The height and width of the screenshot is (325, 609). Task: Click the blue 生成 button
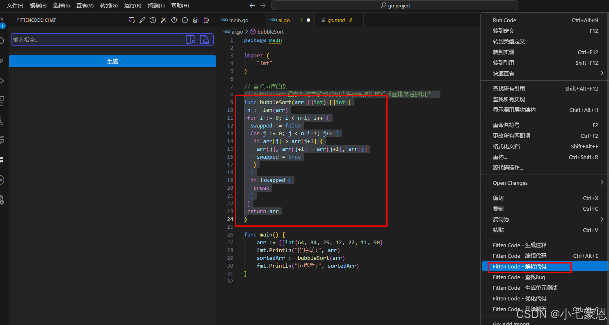coord(112,61)
